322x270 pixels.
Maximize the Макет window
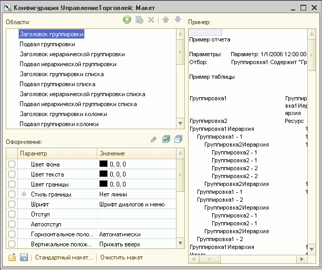303,8
